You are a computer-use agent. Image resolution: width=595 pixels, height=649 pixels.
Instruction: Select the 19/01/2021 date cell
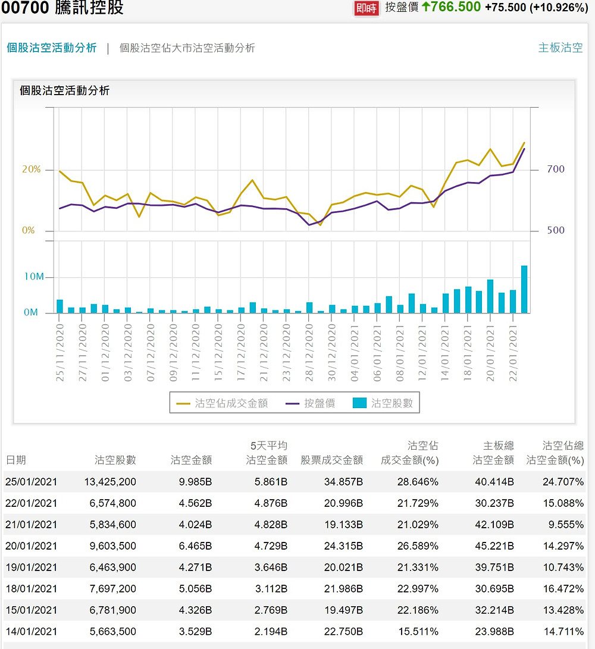[31, 568]
